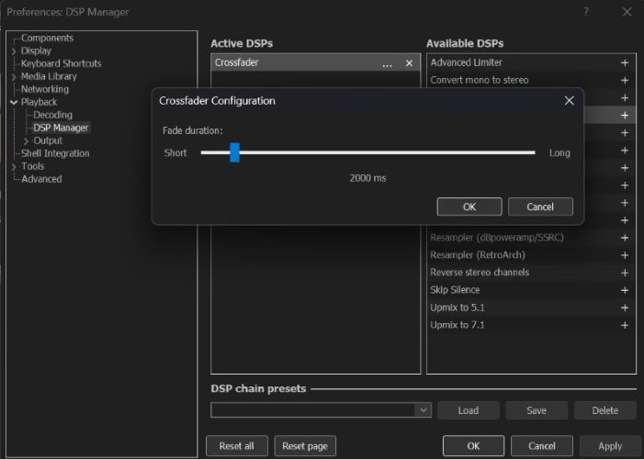Viewport: 644px width, 459px height.
Task: Click the fade duration slider handle
Action: 234,152
